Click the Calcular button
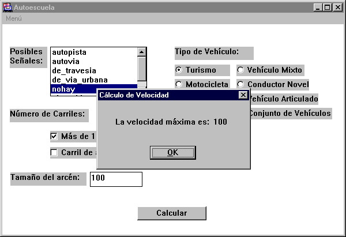 click(171, 213)
